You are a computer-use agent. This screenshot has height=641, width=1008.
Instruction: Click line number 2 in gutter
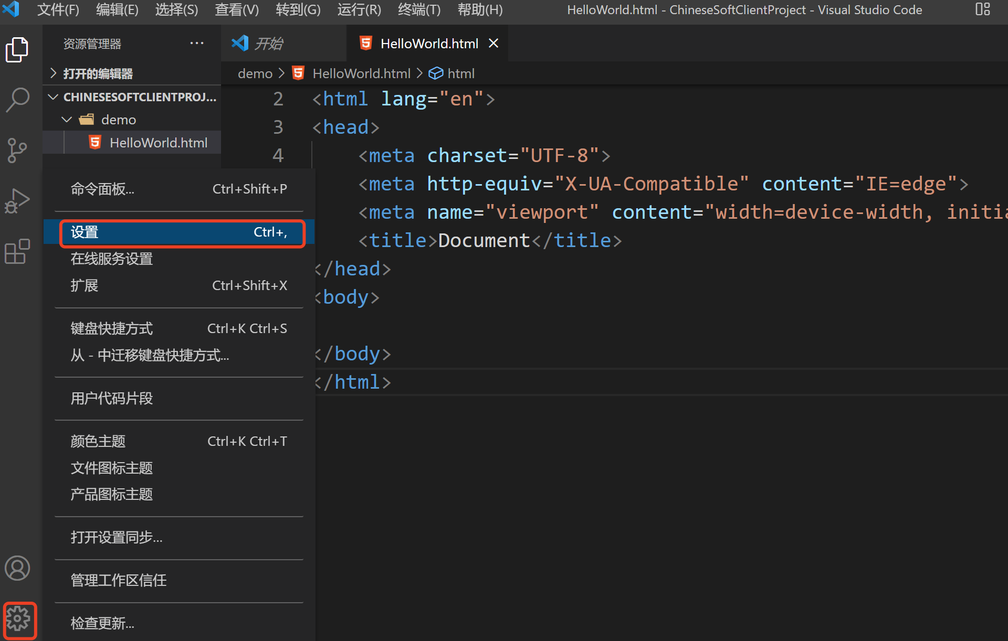pos(278,99)
